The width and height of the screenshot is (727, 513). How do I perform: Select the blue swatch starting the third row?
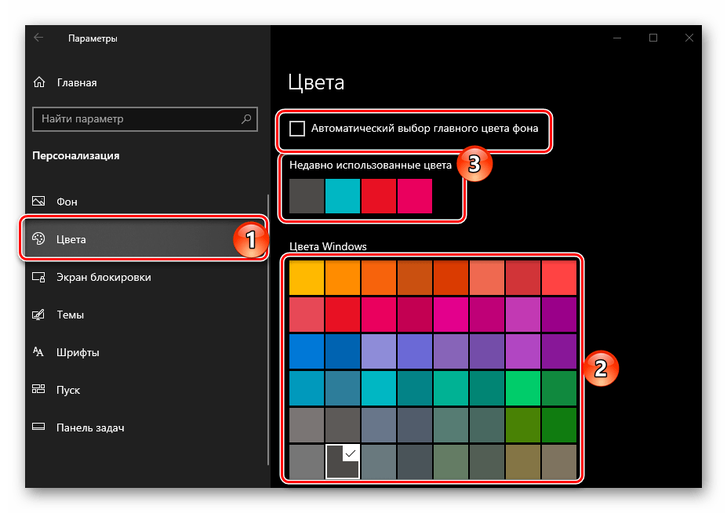tap(306, 351)
